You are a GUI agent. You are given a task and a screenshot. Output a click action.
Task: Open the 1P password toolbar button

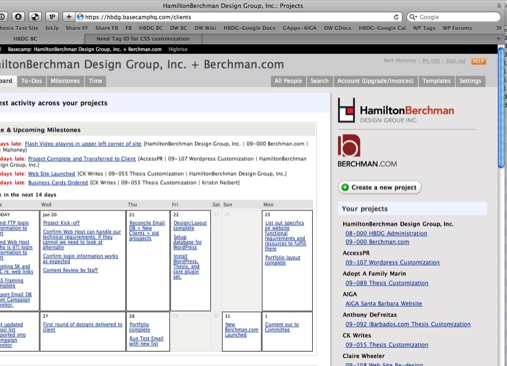[52, 17]
